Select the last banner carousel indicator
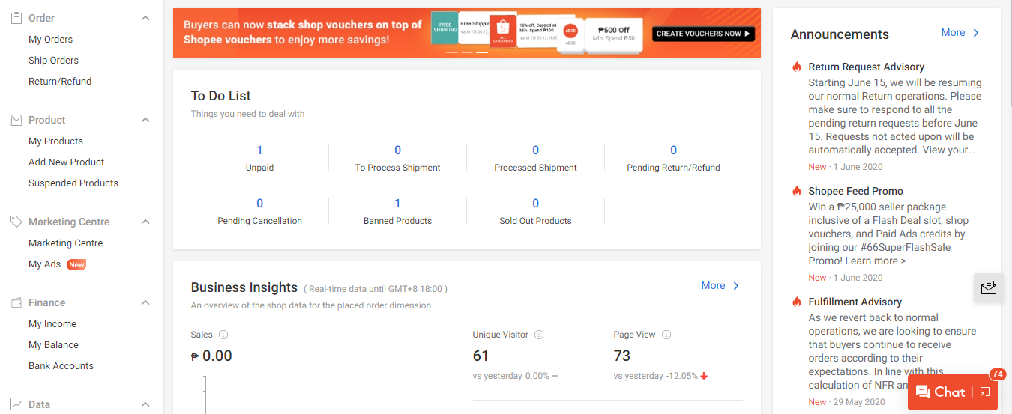Image resolution: width=1012 pixels, height=414 pixels. (482, 52)
